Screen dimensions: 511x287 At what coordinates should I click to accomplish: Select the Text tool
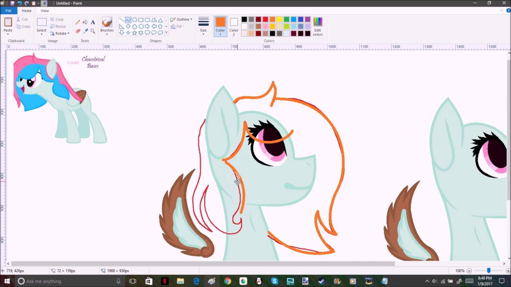click(93, 22)
